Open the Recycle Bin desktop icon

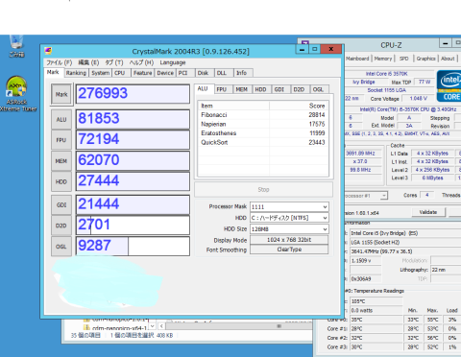pos(16,46)
